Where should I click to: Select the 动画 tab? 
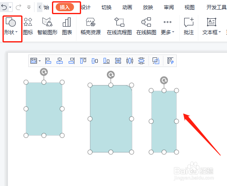click(x=127, y=7)
